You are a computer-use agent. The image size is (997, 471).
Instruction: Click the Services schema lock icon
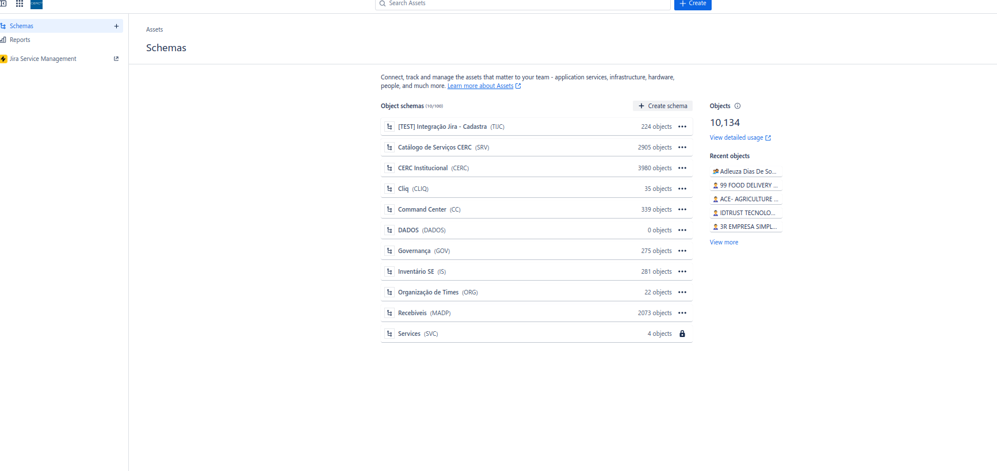pos(682,334)
